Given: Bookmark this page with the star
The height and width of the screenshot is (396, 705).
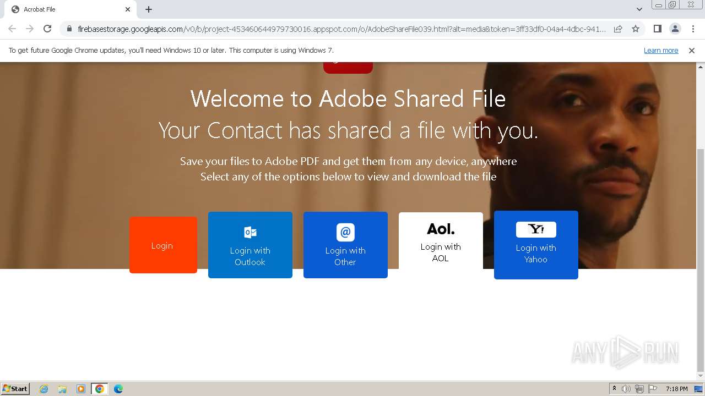Looking at the screenshot, I should click(636, 29).
